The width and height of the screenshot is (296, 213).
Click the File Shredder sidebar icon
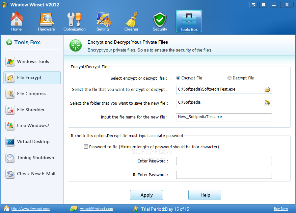pos(10,110)
